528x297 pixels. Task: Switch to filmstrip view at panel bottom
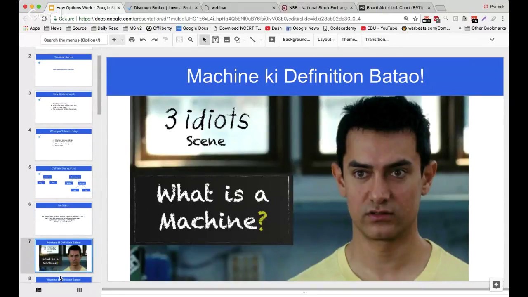39,290
